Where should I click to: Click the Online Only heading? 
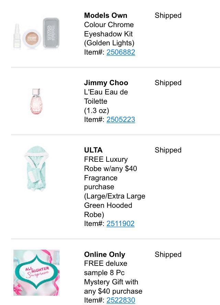click(x=104, y=255)
